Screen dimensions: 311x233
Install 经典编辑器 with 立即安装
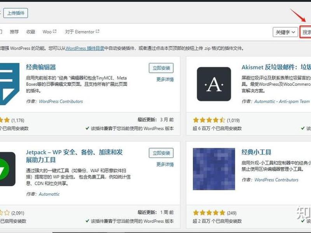[161, 68]
